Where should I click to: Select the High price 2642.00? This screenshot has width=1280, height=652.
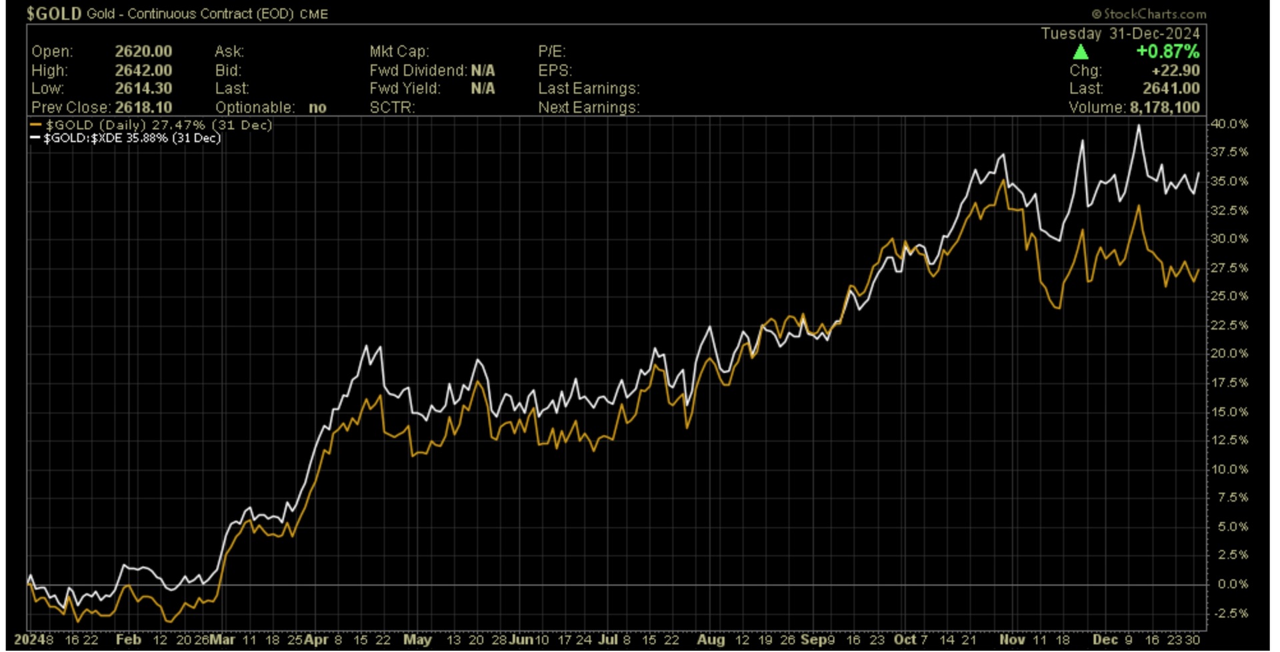(143, 70)
